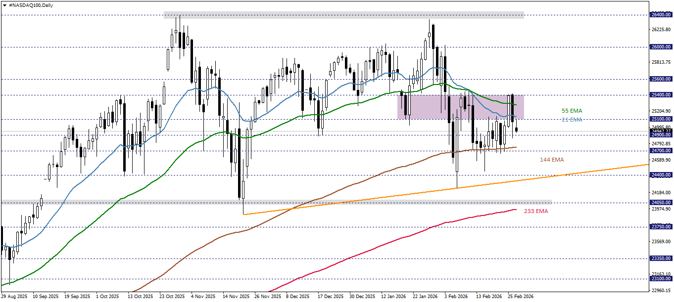Select the 233 EMA crimson label
Viewport: 674px width, 302px height.
pos(536,212)
